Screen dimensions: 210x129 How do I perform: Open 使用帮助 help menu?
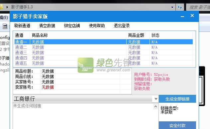coord(97,26)
